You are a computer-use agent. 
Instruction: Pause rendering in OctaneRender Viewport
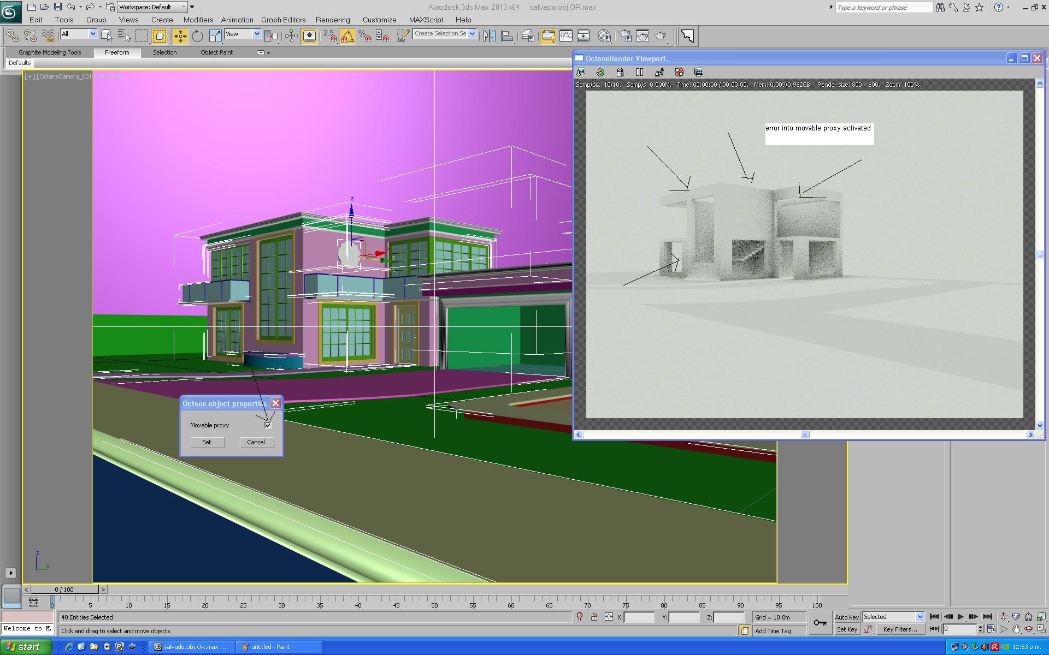(x=639, y=72)
